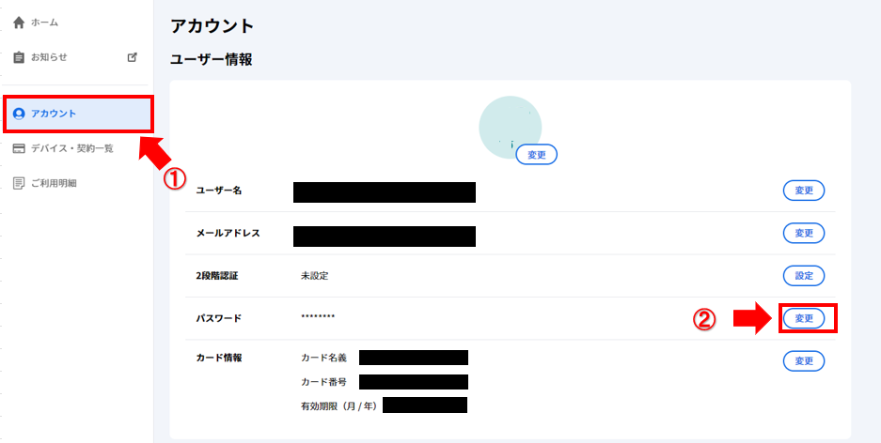Click 変更 button for ユーザー名
This screenshot has width=881, height=443.
804,191
